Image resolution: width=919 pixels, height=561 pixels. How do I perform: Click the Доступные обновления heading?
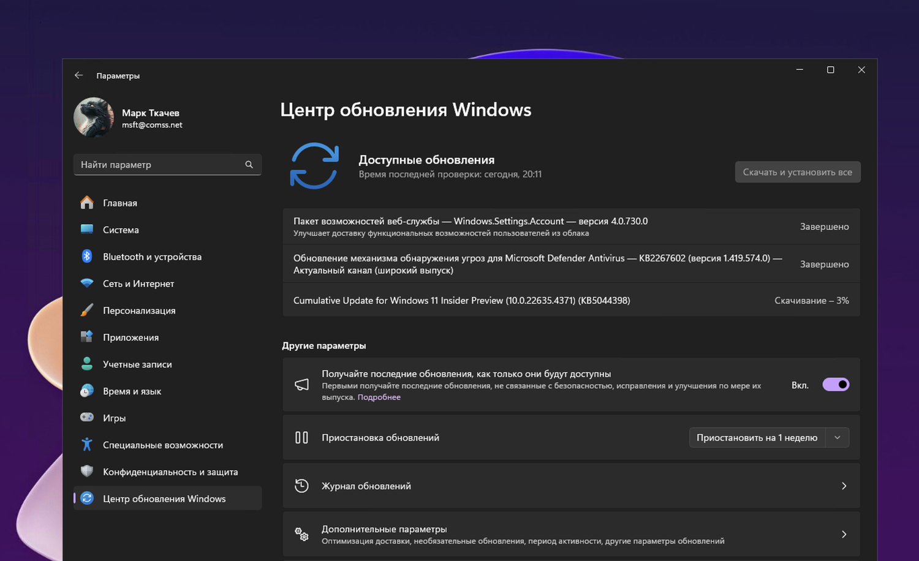pos(426,160)
